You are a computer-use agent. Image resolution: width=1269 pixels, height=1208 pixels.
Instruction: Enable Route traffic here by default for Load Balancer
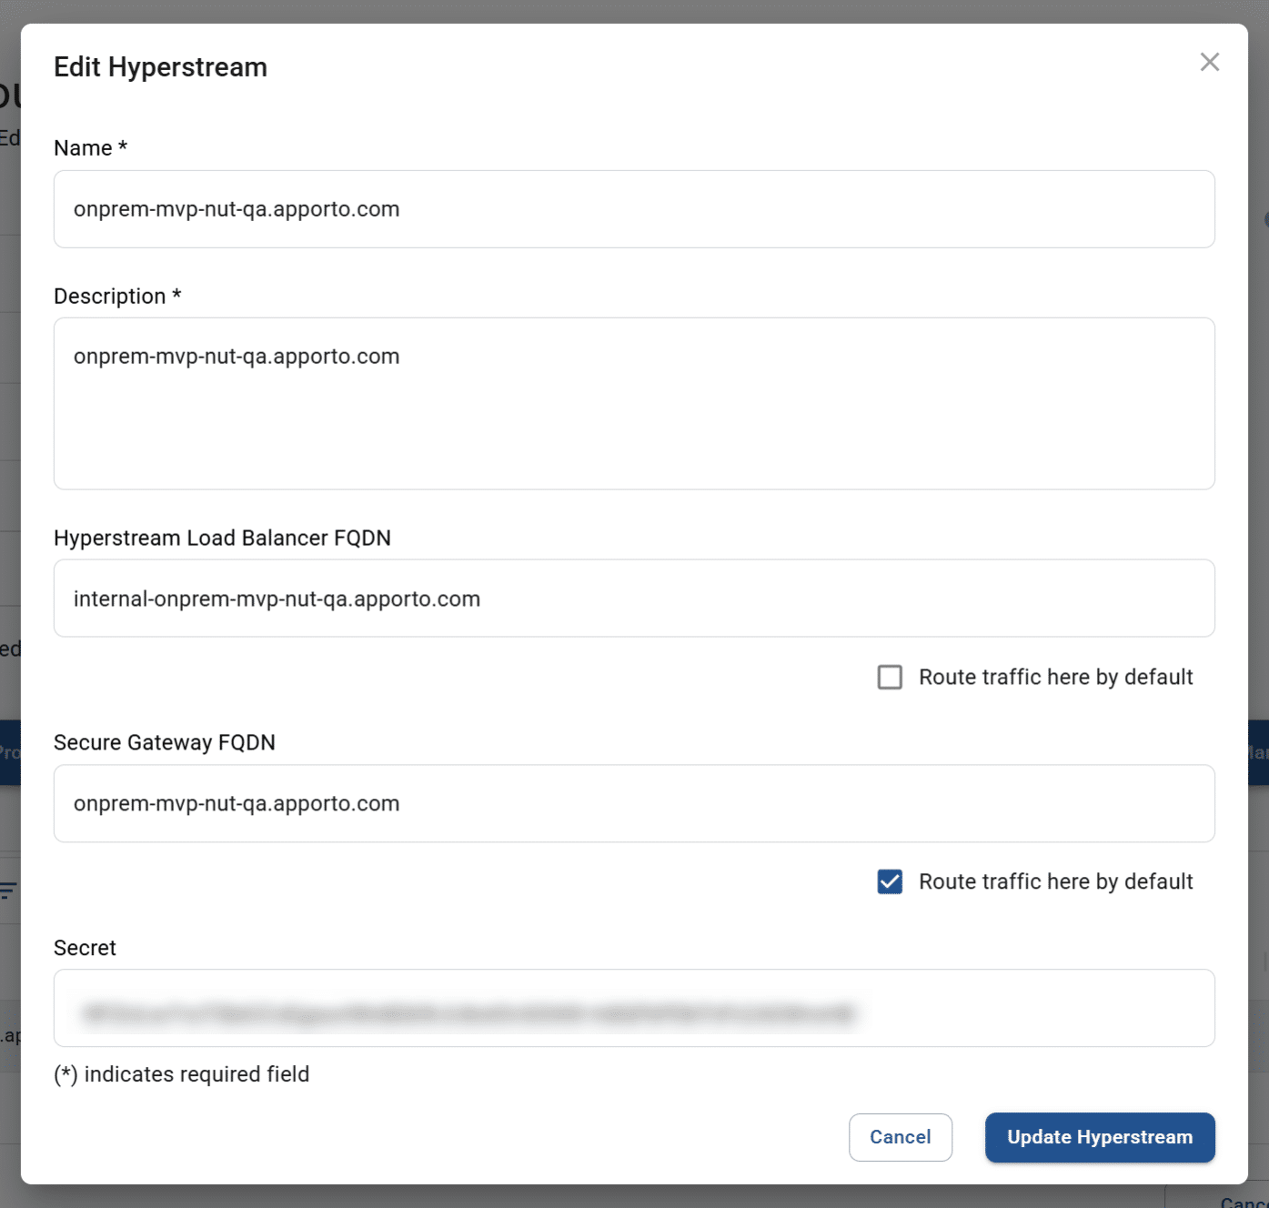tap(890, 677)
